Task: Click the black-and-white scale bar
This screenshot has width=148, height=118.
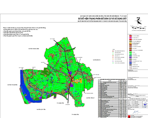Action: pyautogui.click(x=139, y=28)
